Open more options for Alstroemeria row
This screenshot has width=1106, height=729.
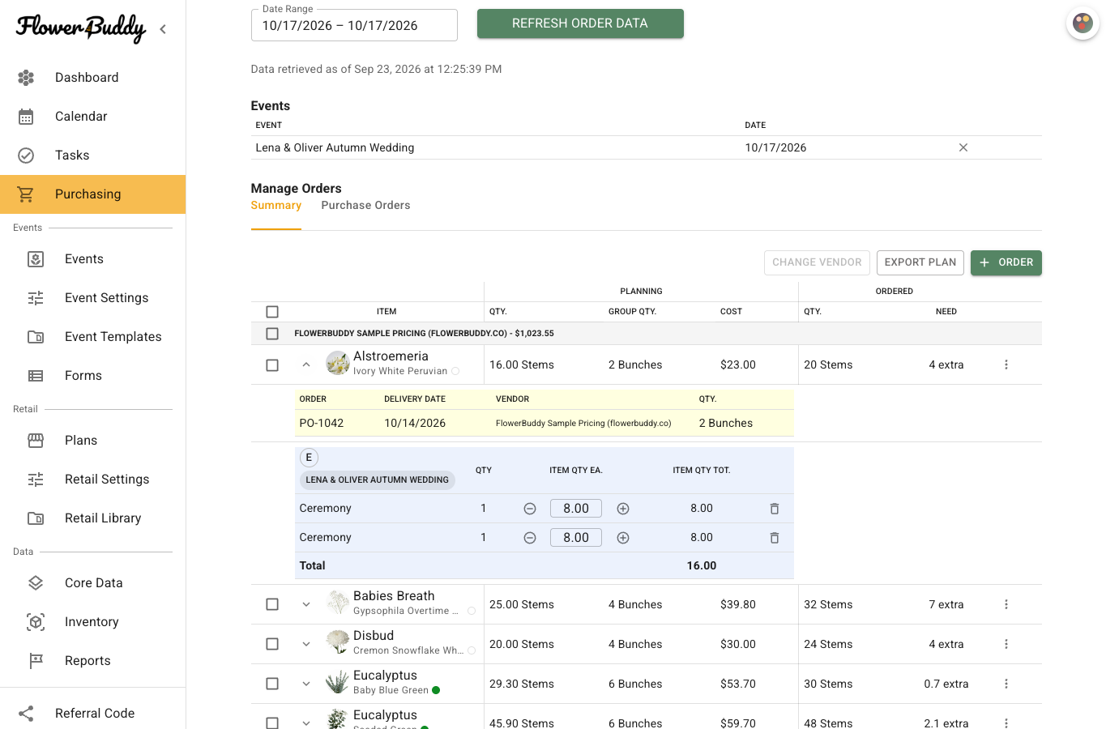tap(1006, 364)
